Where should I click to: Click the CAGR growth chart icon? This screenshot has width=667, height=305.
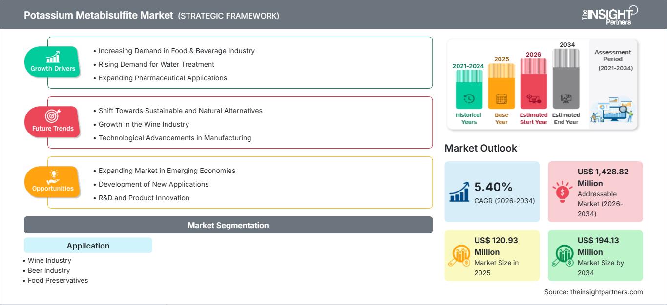459,191
